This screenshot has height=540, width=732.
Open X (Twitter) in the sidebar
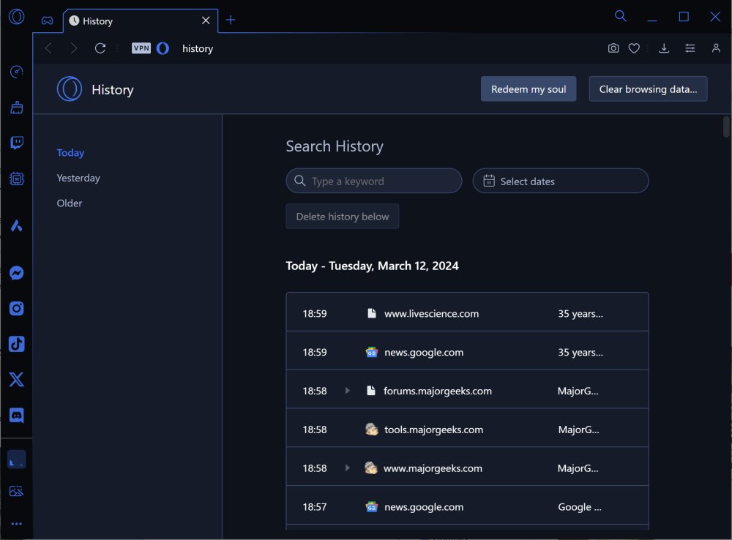tap(16, 380)
